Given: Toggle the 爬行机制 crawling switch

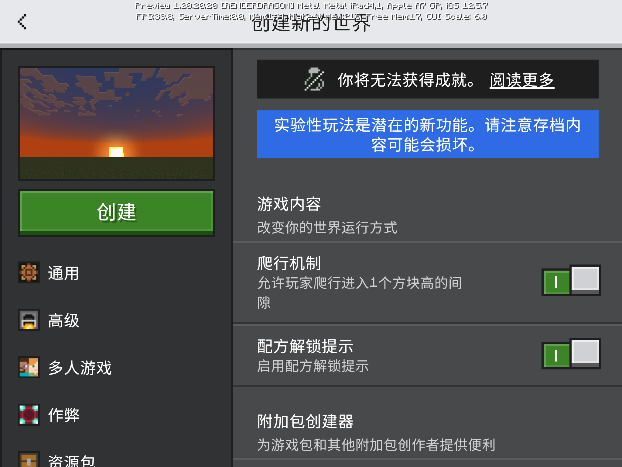Looking at the screenshot, I should coord(571,280).
